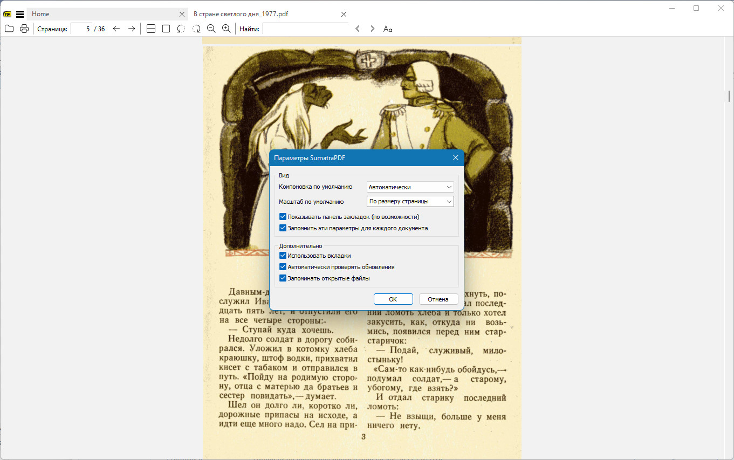Click the Найти search input field

pos(305,29)
